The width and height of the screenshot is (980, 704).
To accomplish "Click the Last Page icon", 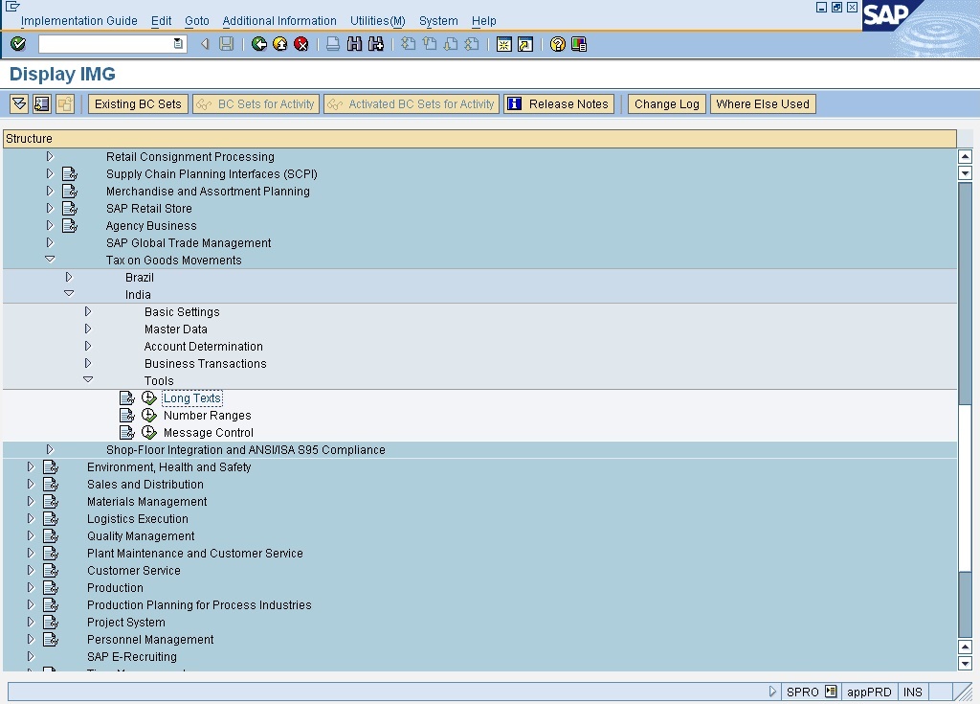I will 472,44.
